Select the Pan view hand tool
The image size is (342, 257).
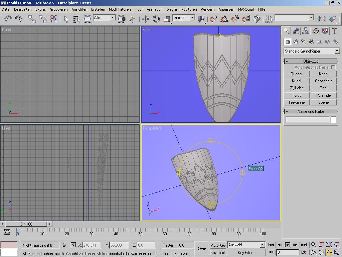(321, 252)
